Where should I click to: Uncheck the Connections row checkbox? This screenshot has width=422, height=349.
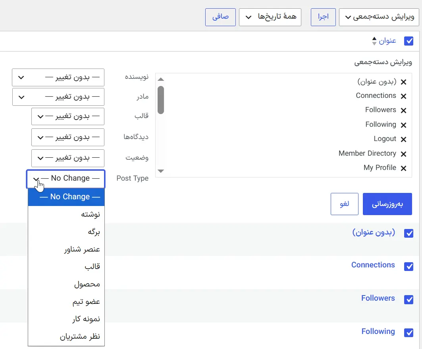pos(409,267)
